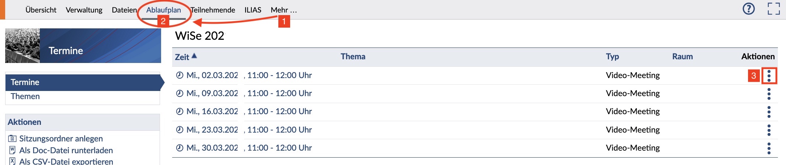Click the Termine course image thumbnail

pos(22,46)
